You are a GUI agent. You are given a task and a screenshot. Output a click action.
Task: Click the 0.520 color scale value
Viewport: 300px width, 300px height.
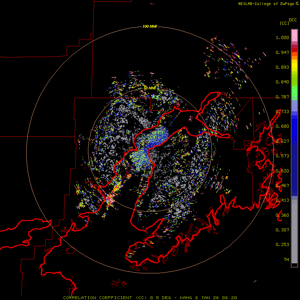tap(282, 171)
